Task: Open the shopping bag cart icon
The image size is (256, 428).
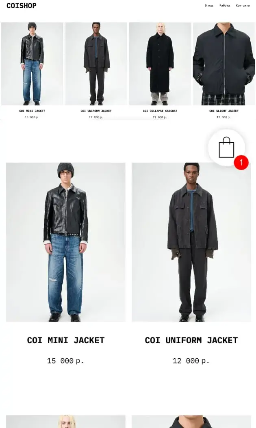Action: click(x=226, y=148)
